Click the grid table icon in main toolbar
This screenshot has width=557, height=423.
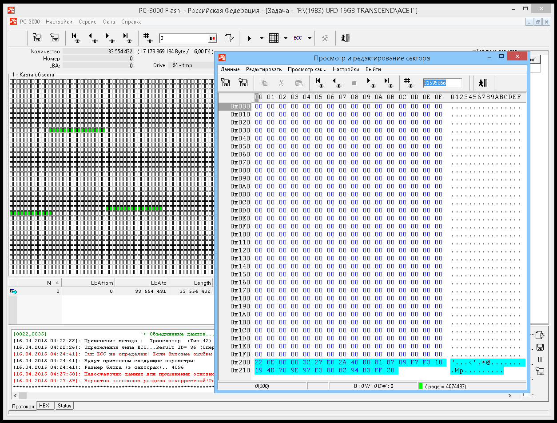click(274, 38)
